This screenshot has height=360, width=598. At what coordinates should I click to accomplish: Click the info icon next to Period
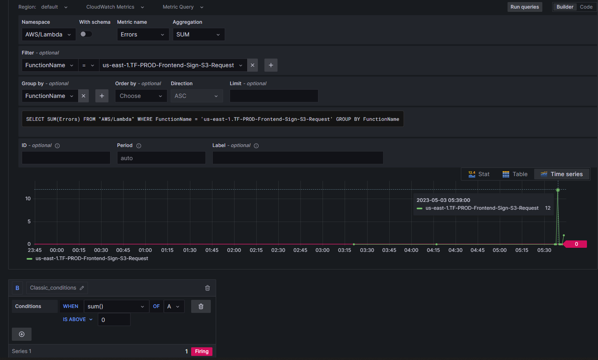pyautogui.click(x=138, y=145)
